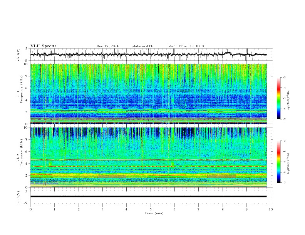The image size is (305, 235).
Task: Click time axis tick label "4"
Action: click(126, 209)
